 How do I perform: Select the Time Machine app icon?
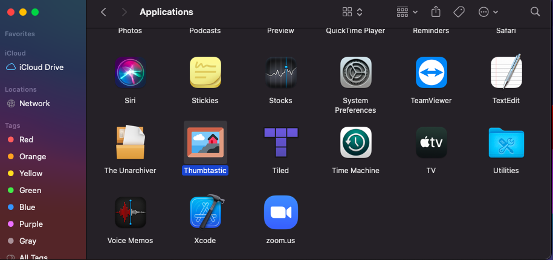[355, 142]
